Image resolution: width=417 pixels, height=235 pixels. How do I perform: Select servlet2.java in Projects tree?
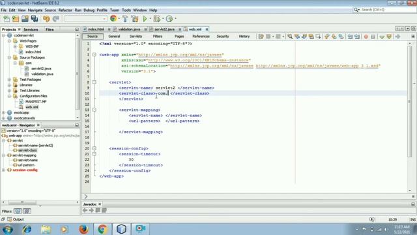coord(41,69)
